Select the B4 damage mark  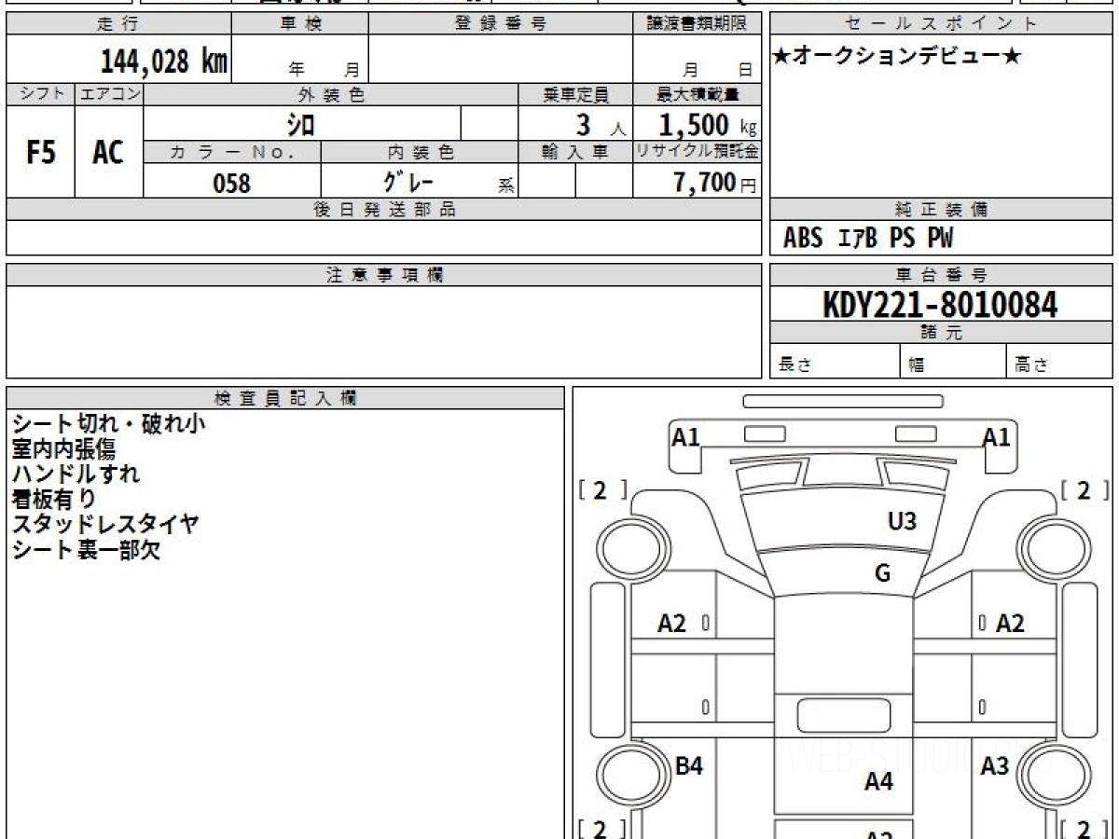coord(689,766)
